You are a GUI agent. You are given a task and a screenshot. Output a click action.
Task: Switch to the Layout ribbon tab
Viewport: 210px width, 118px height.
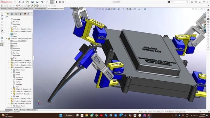pyautogui.click(x=10, y=9)
